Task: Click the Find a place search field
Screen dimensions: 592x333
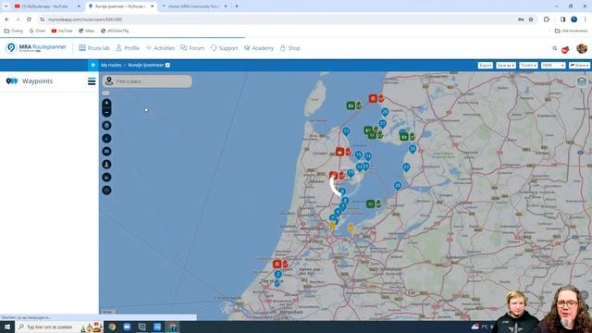Action: click(147, 81)
